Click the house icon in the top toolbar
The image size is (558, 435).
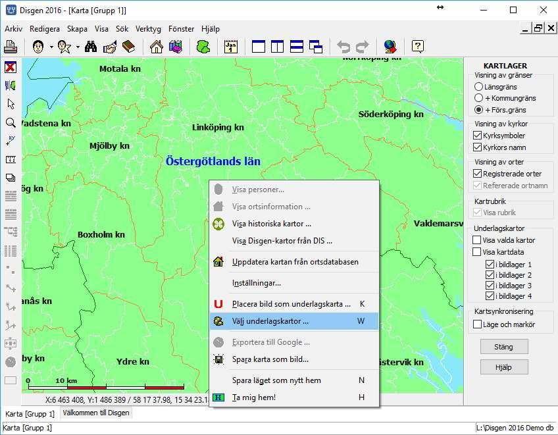click(157, 47)
